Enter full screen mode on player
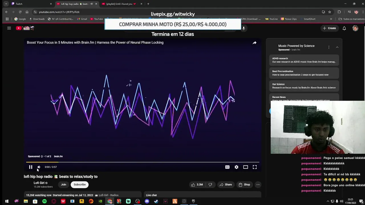The image size is (365, 205). pyautogui.click(x=255, y=167)
